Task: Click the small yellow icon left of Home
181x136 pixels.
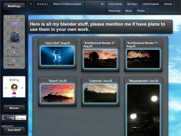Action: tap(31, 4)
